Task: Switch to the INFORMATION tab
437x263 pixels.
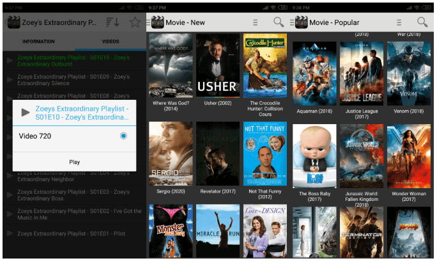Action: click(x=38, y=42)
